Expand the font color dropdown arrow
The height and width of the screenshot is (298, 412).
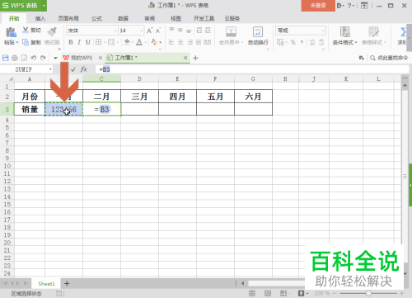click(x=145, y=42)
